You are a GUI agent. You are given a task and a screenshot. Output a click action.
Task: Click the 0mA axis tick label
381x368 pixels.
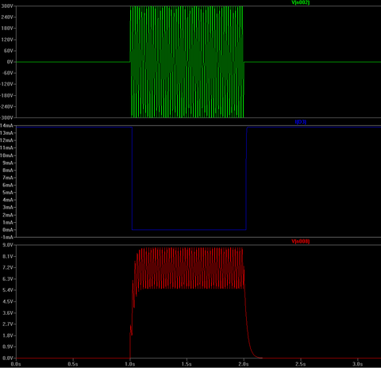click(8, 230)
